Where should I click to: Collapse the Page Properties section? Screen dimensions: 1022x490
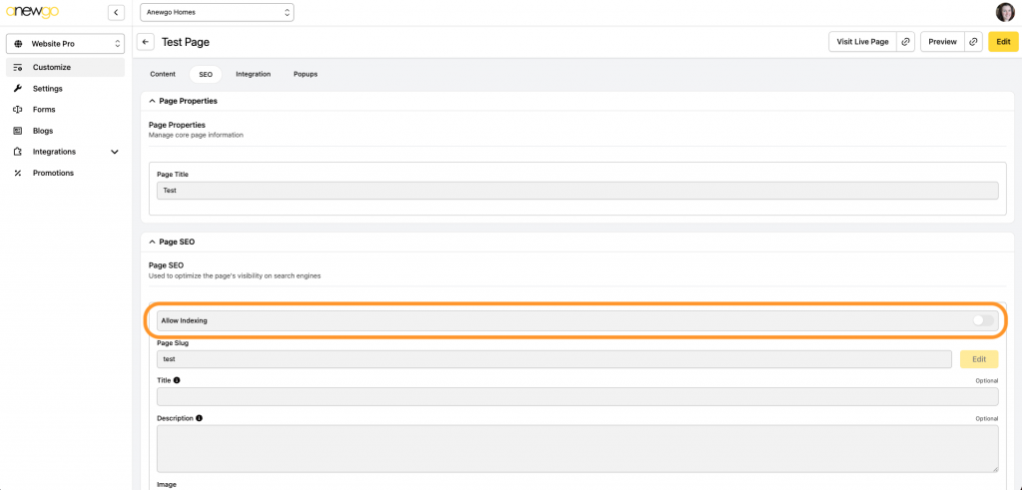tap(152, 101)
